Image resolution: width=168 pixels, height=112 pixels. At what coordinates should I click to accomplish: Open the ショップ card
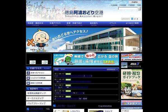pos(103,111)
